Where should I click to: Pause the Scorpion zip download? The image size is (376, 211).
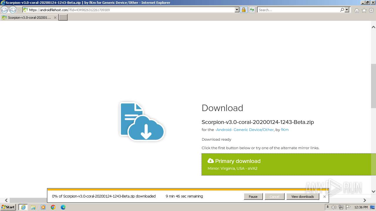pos(253,197)
